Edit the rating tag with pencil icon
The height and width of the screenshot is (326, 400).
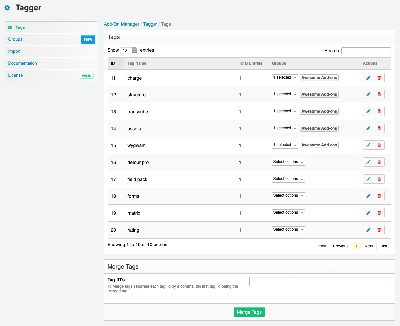(x=368, y=230)
